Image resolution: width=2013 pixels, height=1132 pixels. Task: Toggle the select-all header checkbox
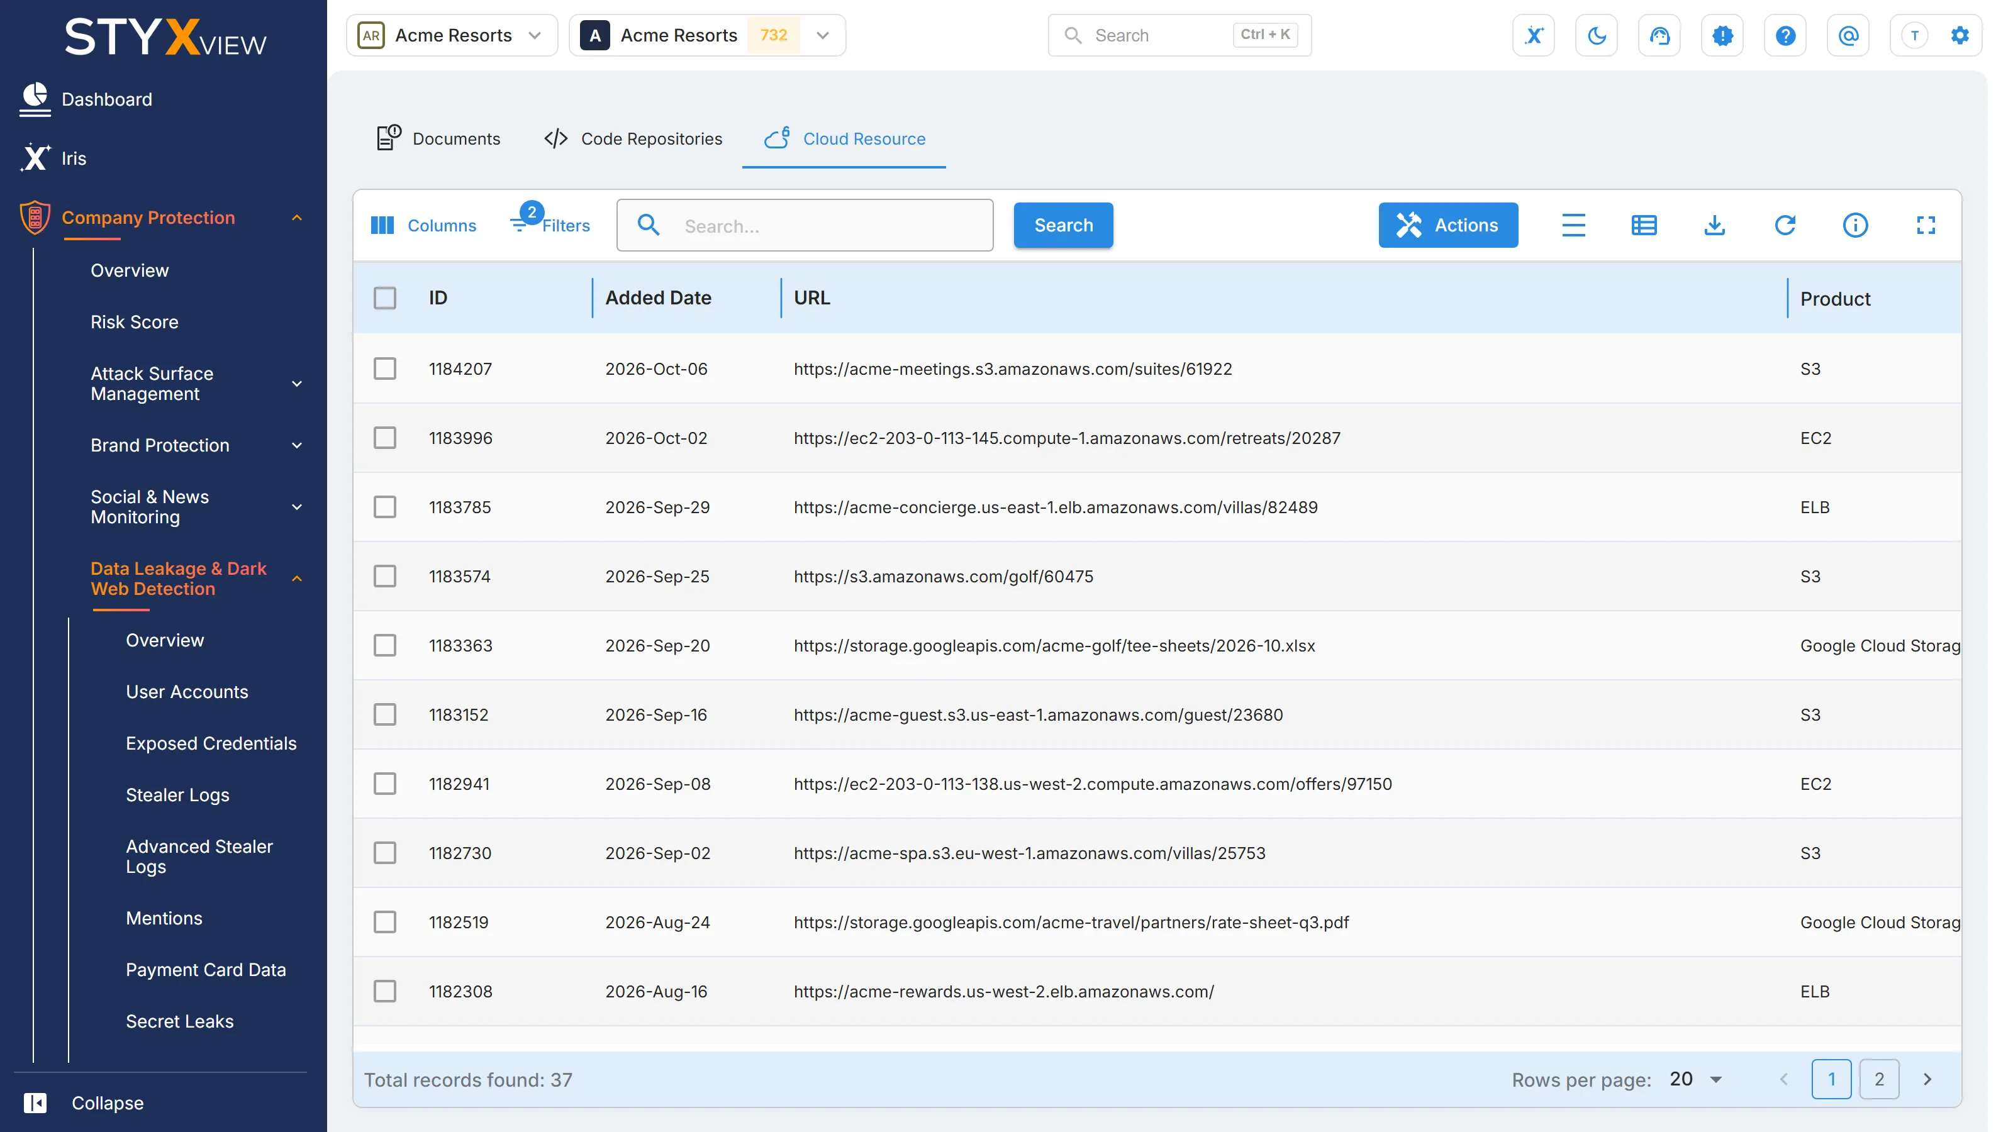(384, 297)
